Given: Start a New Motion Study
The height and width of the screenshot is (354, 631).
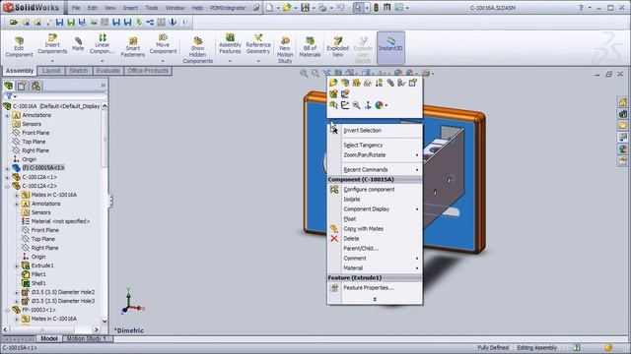Looking at the screenshot, I should click(285, 50).
